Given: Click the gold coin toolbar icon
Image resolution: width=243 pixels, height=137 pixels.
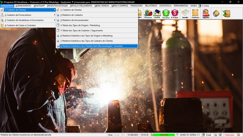Looking at the screenshot, I should pyautogui.click(x=216, y=14).
